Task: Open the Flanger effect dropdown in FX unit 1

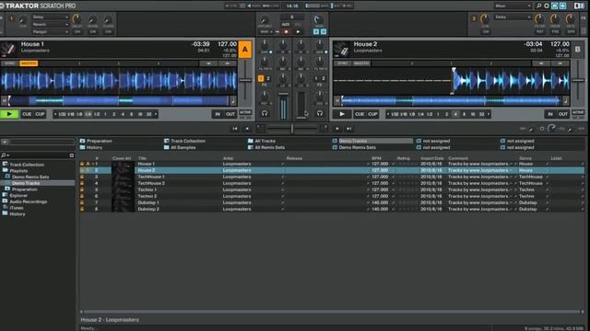Action: tap(50, 32)
